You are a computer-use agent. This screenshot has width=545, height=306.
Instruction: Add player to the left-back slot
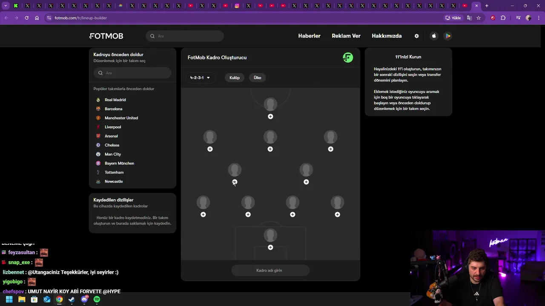point(203,215)
